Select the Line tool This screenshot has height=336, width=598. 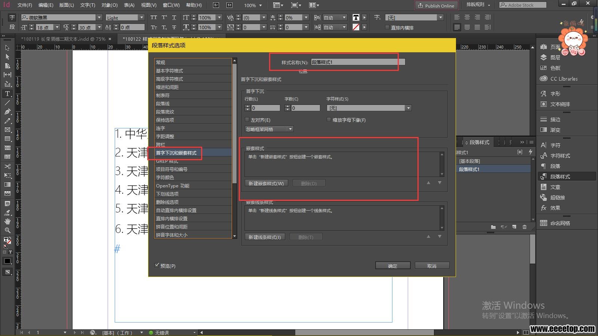click(7, 103)
